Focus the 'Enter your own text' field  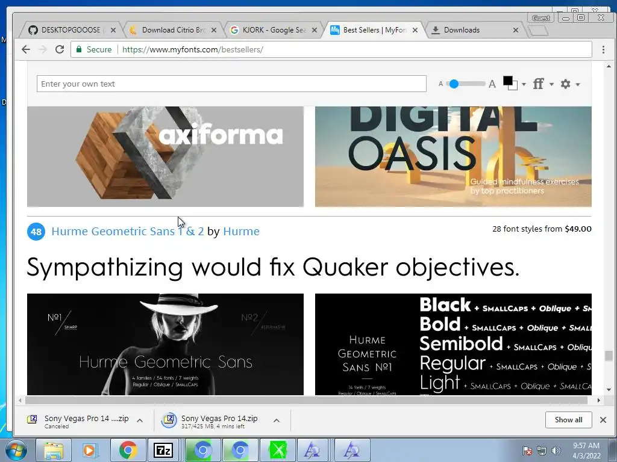(231, 84)
